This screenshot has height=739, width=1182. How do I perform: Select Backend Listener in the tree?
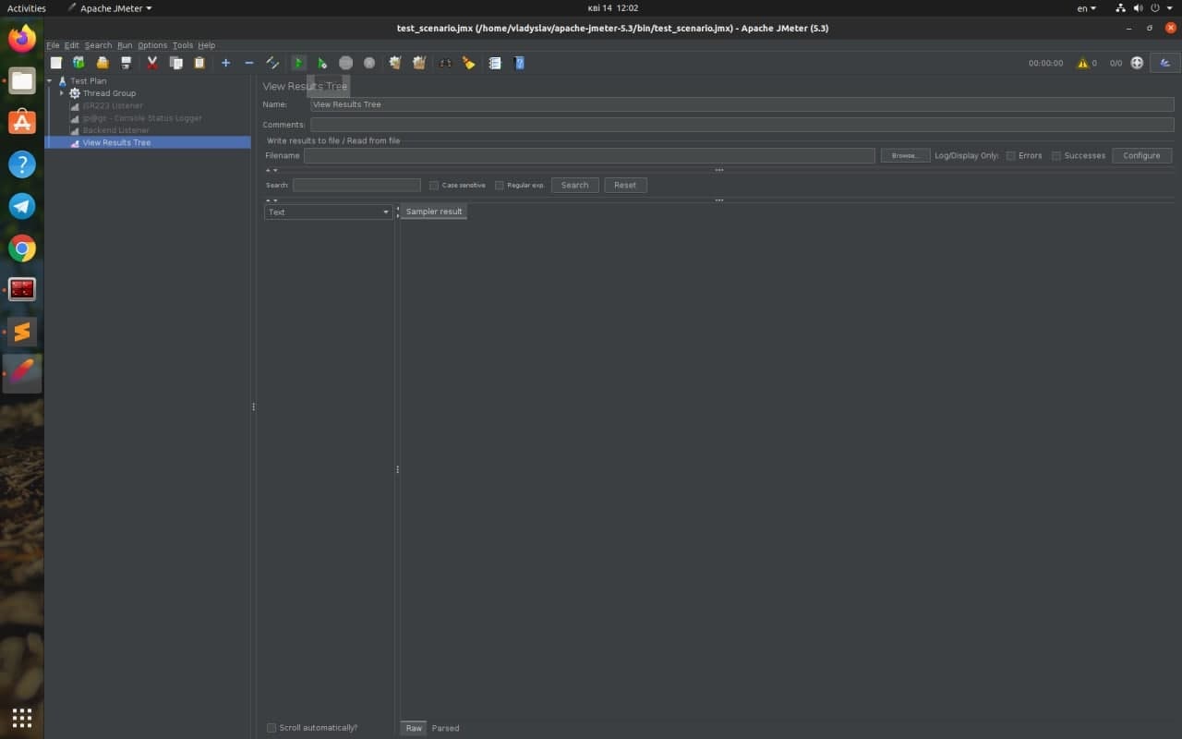point(115,130)
